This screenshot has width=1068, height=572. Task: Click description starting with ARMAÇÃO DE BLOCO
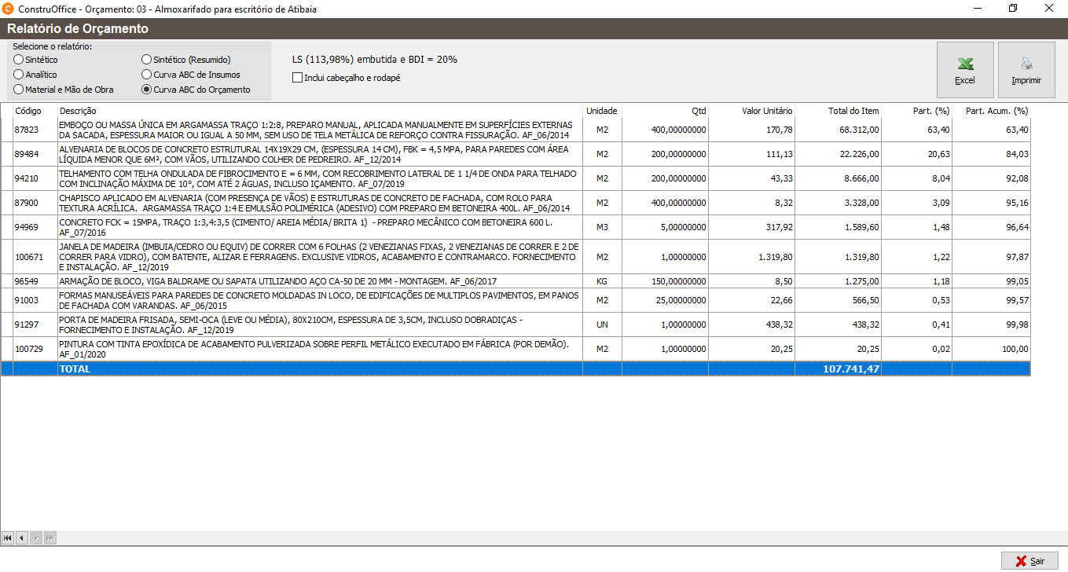[x=319, y=281]
